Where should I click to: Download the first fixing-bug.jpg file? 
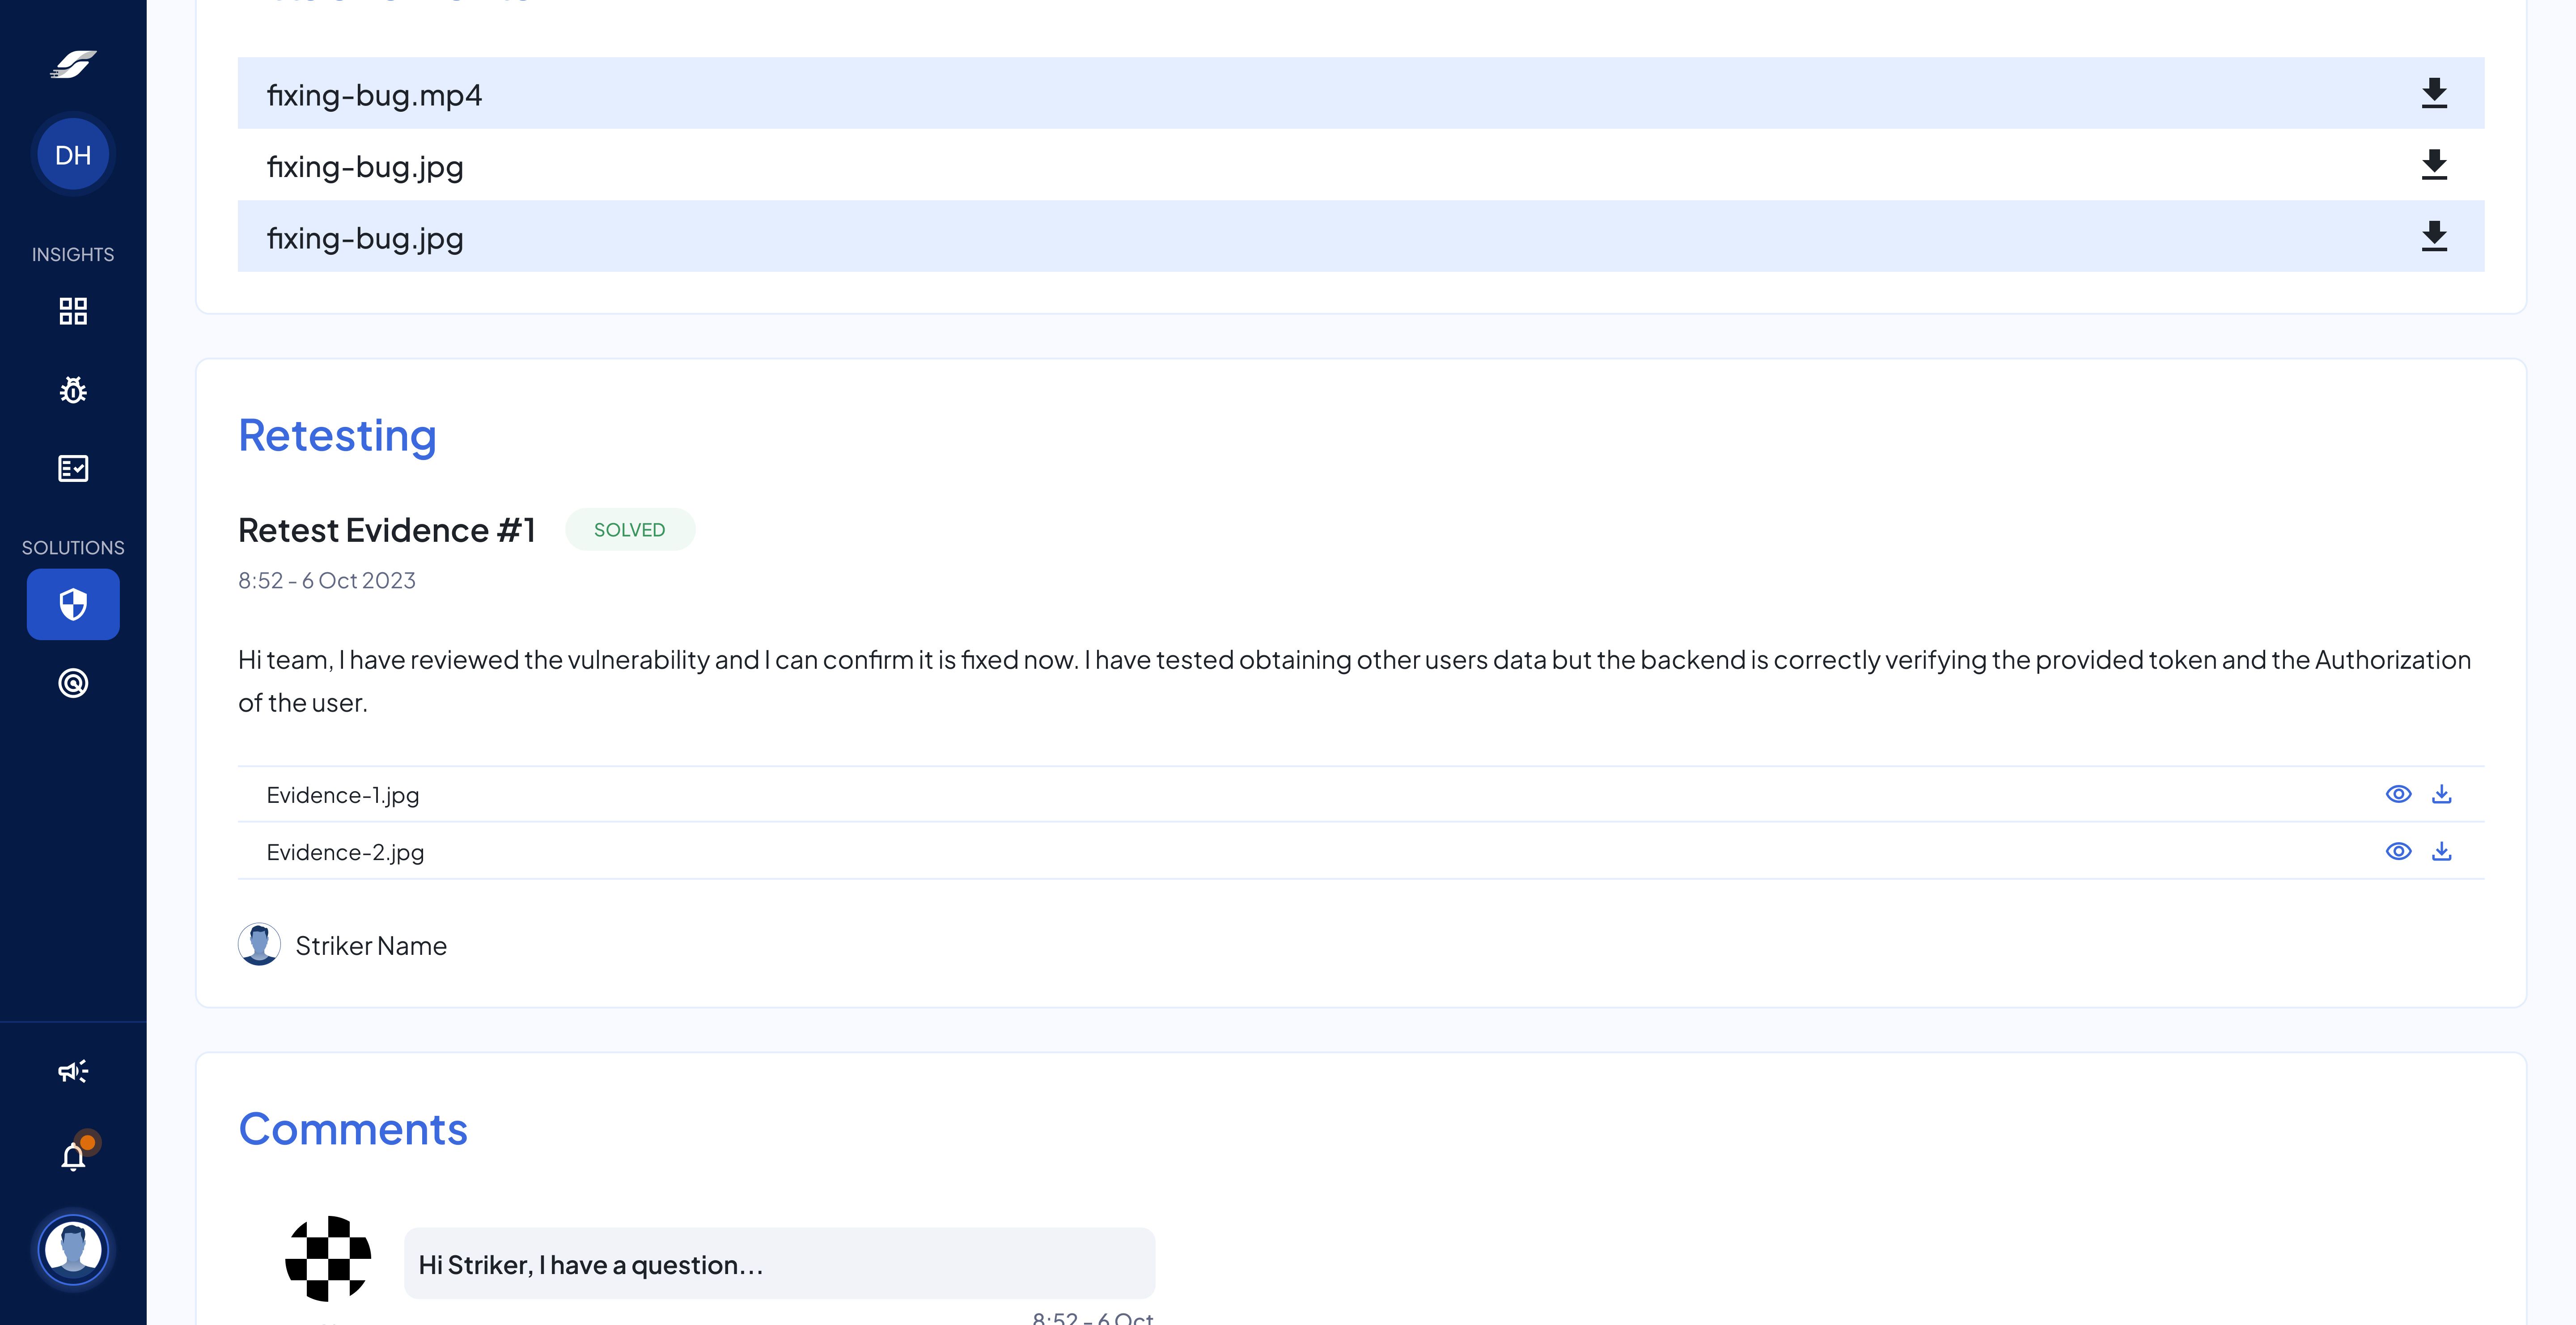[x=2434, y=165]
